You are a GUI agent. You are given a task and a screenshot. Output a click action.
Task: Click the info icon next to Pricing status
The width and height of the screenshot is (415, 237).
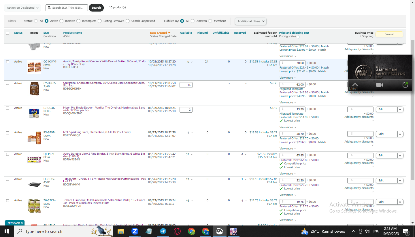[x=298, y=37]
